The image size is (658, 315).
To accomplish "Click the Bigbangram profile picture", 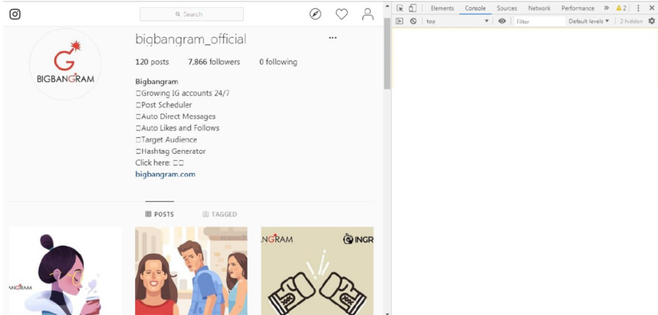I will [x=65, y=64].
